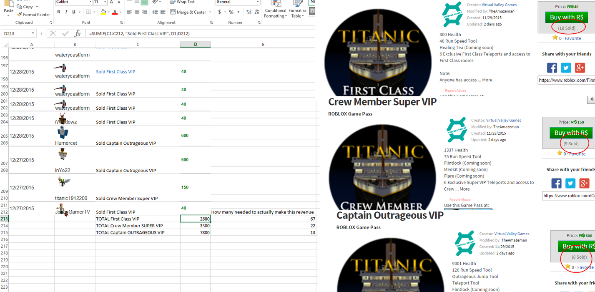
Task: Click the Borders button
Action: coord(89,12)
